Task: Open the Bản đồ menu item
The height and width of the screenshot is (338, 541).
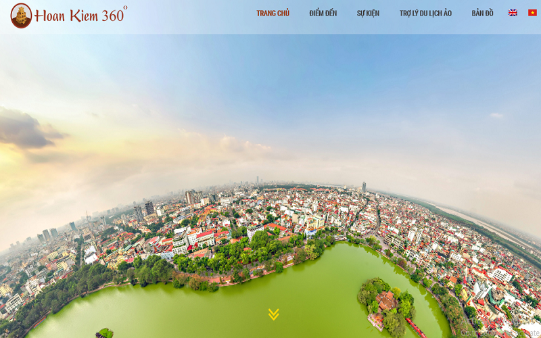Action: pos(482,13)
